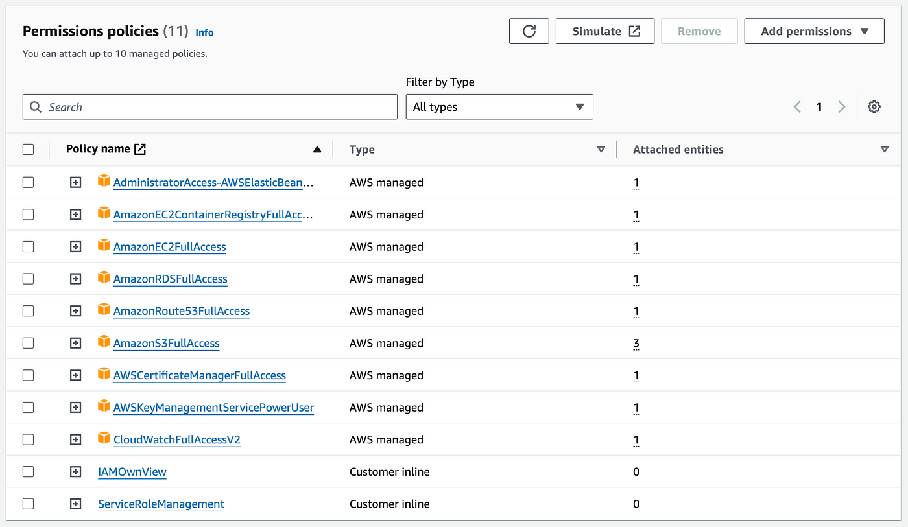The image size is (908, 527).
Task: Open the Simulate policy button
Action: [605, 31]
